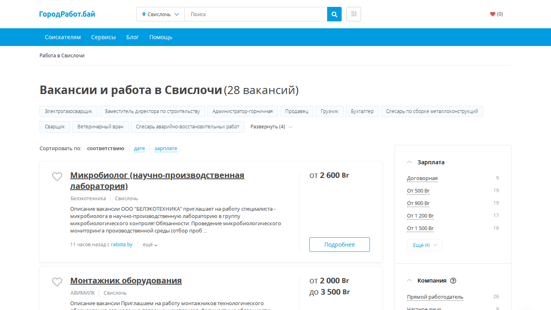Screen dimensions: 551x310
Task: Sort vacancies by дате
Action: click(x=139, y=149)
